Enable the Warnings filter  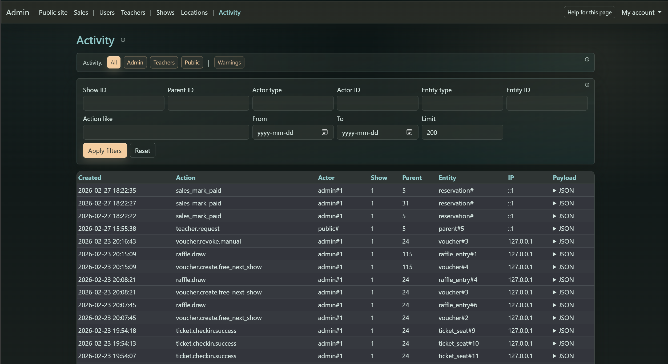(229, 62)
